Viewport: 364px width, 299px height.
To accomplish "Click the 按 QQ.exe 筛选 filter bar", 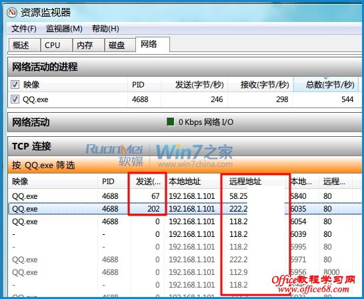I will click(x=185, y=165).
